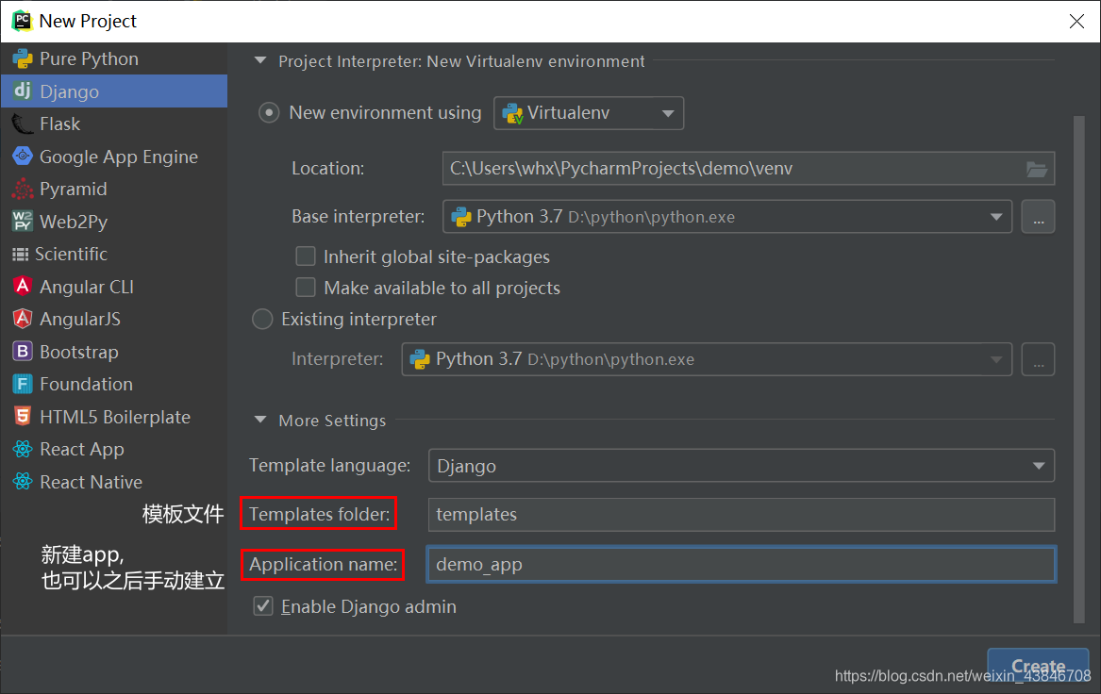Choose Pyramid from project types

click(x=114, y=189)
